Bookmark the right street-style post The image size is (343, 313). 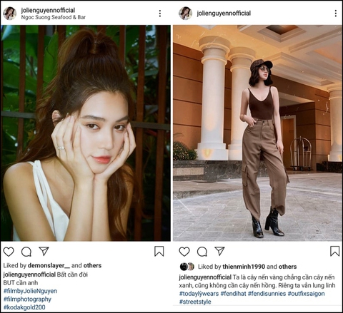tap(334, 251)
